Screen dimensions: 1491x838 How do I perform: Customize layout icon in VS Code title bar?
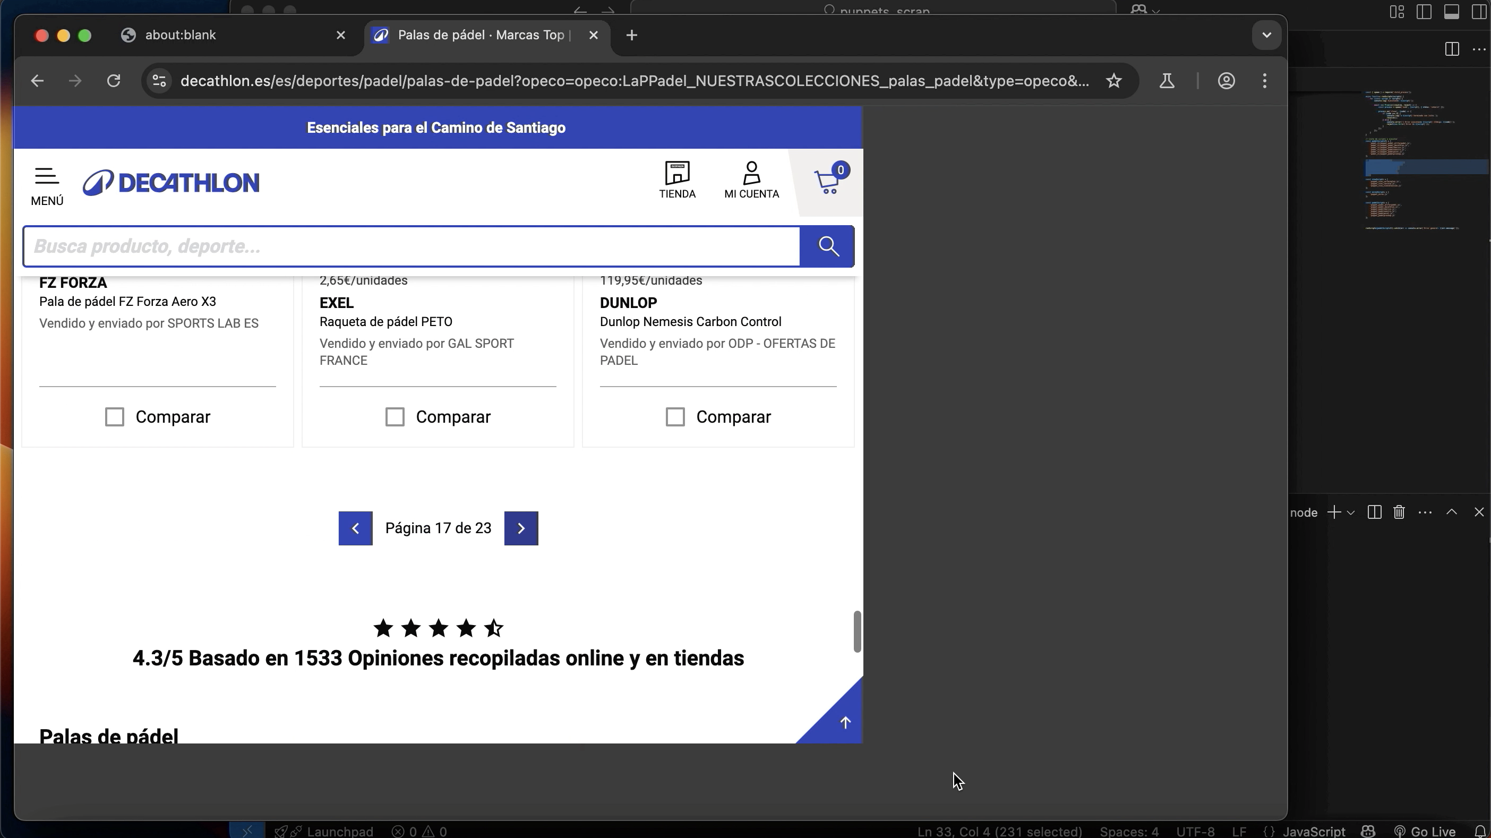[x=1396, y=12]
